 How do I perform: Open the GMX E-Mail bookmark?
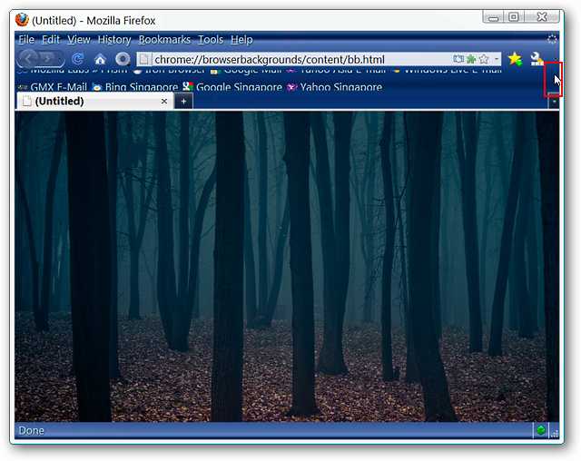(53, 87)
